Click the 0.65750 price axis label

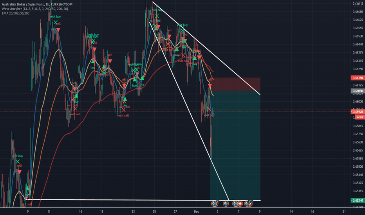click(x=358, y=134)
